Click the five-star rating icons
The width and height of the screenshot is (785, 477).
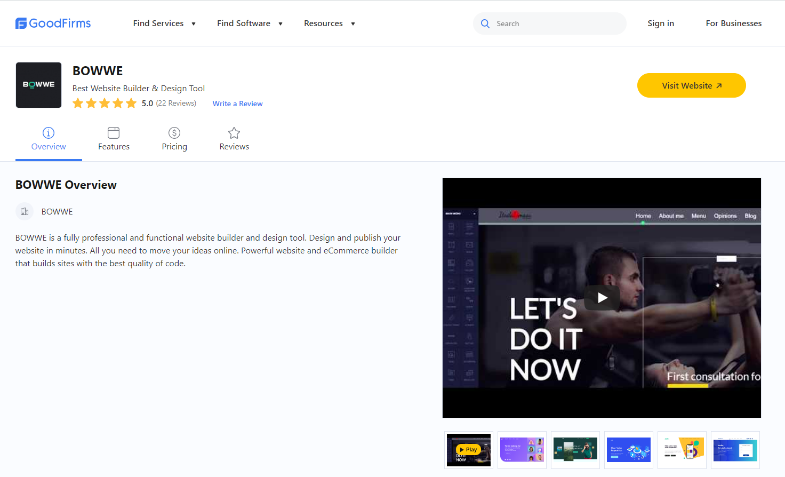point(105,103)
